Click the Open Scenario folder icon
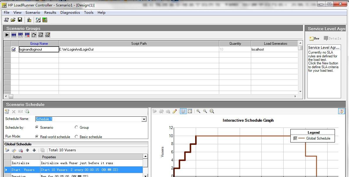349x177 pixels. [13, 20]
